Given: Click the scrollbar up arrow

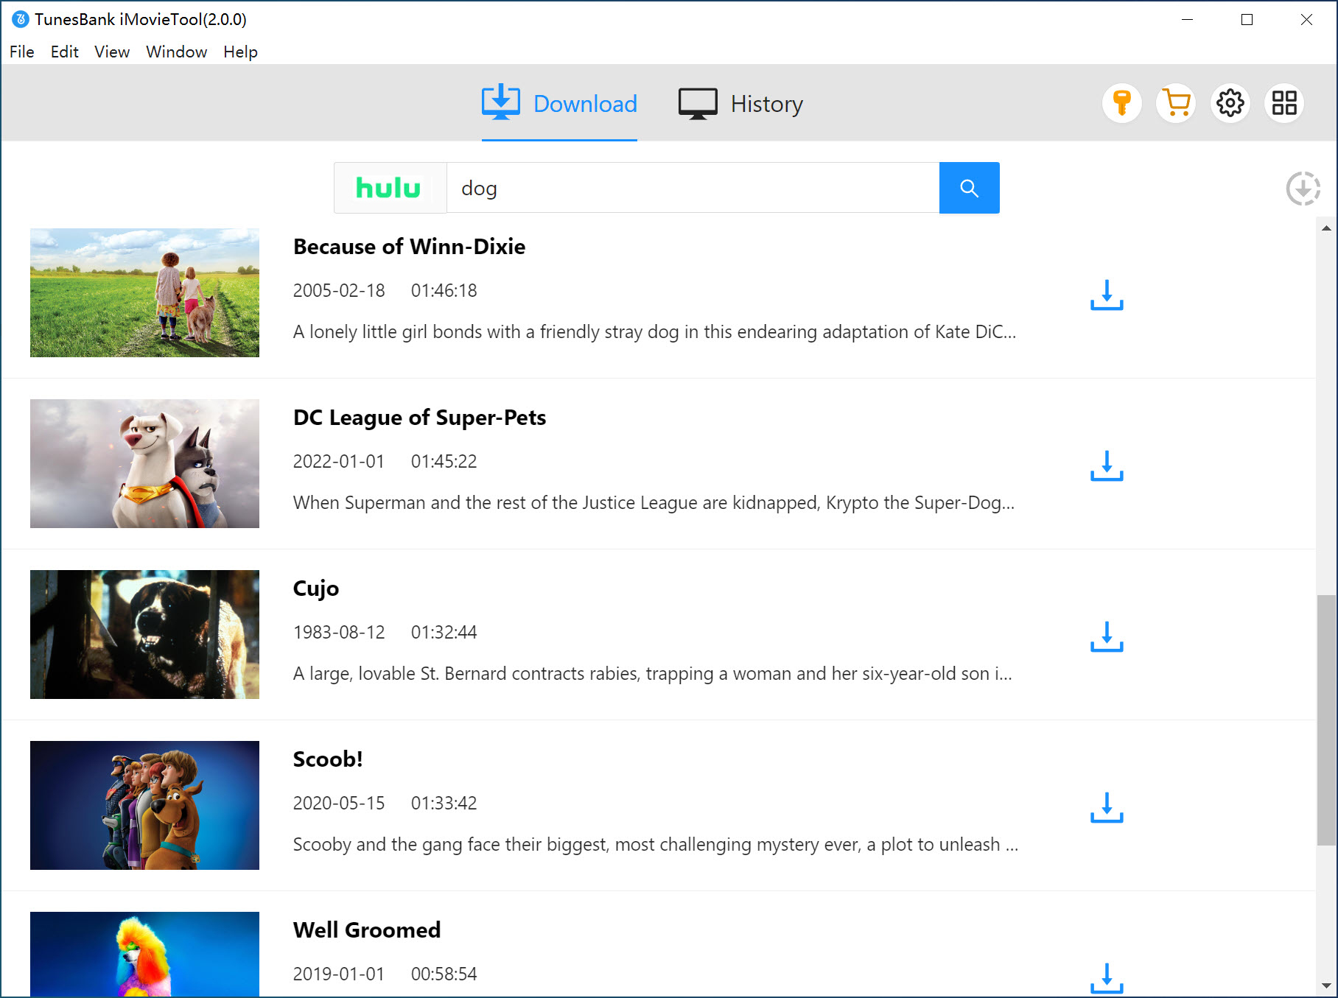Looking at the screenshot, I should (1326, 228).
